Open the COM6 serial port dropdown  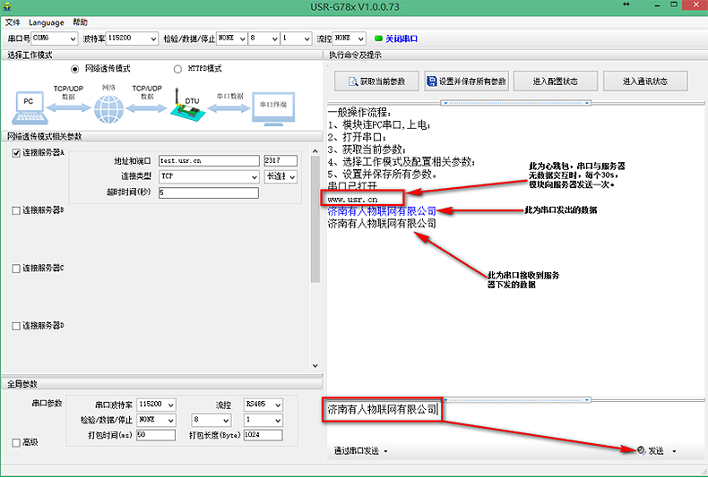[x=55, y=38]
